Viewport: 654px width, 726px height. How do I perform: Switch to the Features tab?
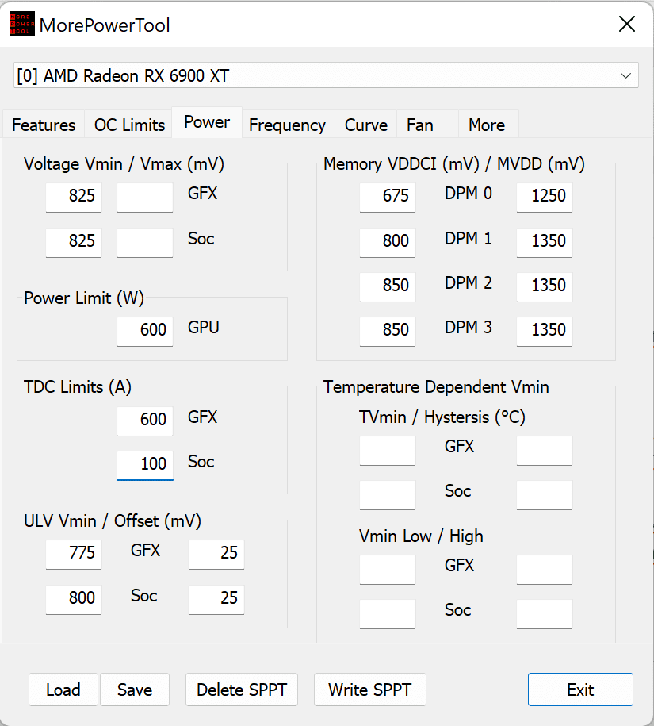(44, 125)
